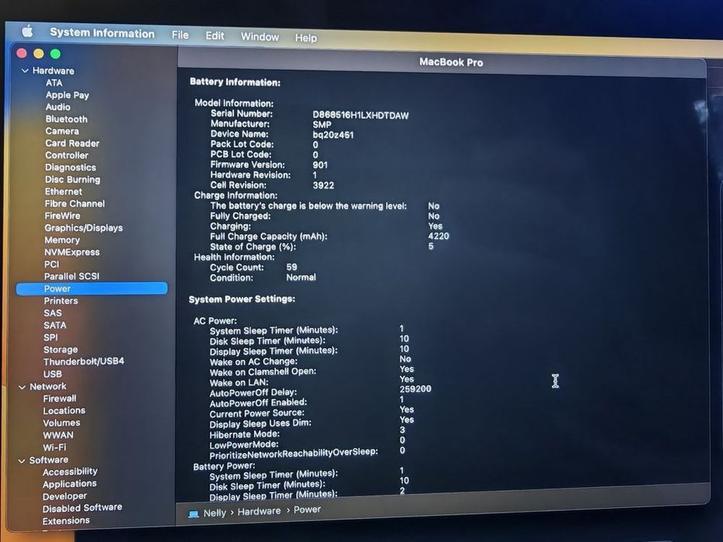Select Firewall under Network
This screenshot has width=723, height=542.
pyautogui.click(x=60, y=398)
